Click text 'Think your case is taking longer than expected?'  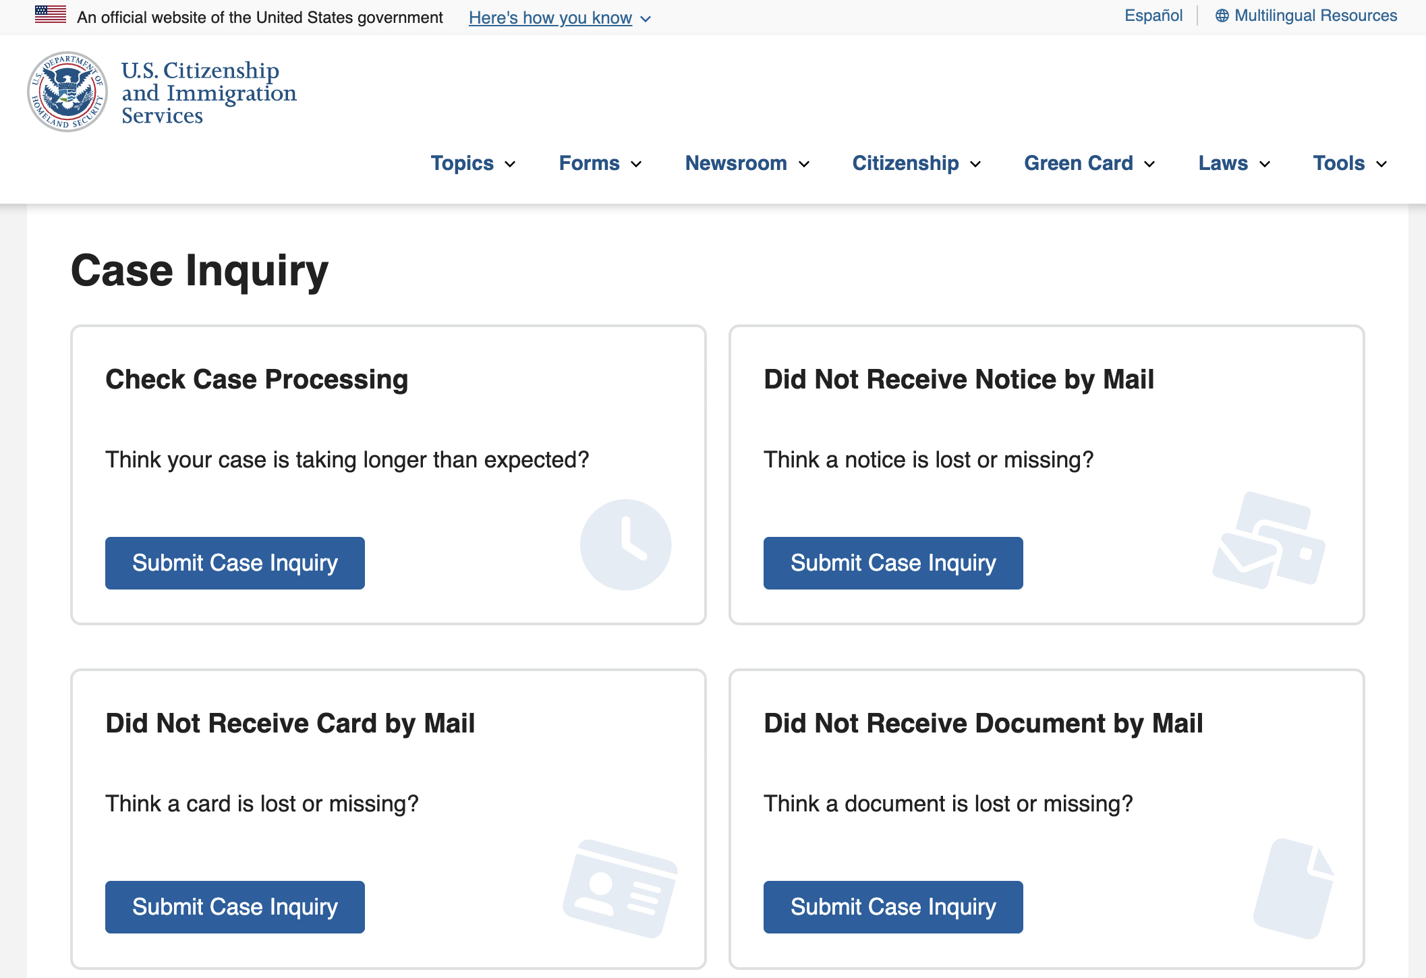[x=347, y=460]
